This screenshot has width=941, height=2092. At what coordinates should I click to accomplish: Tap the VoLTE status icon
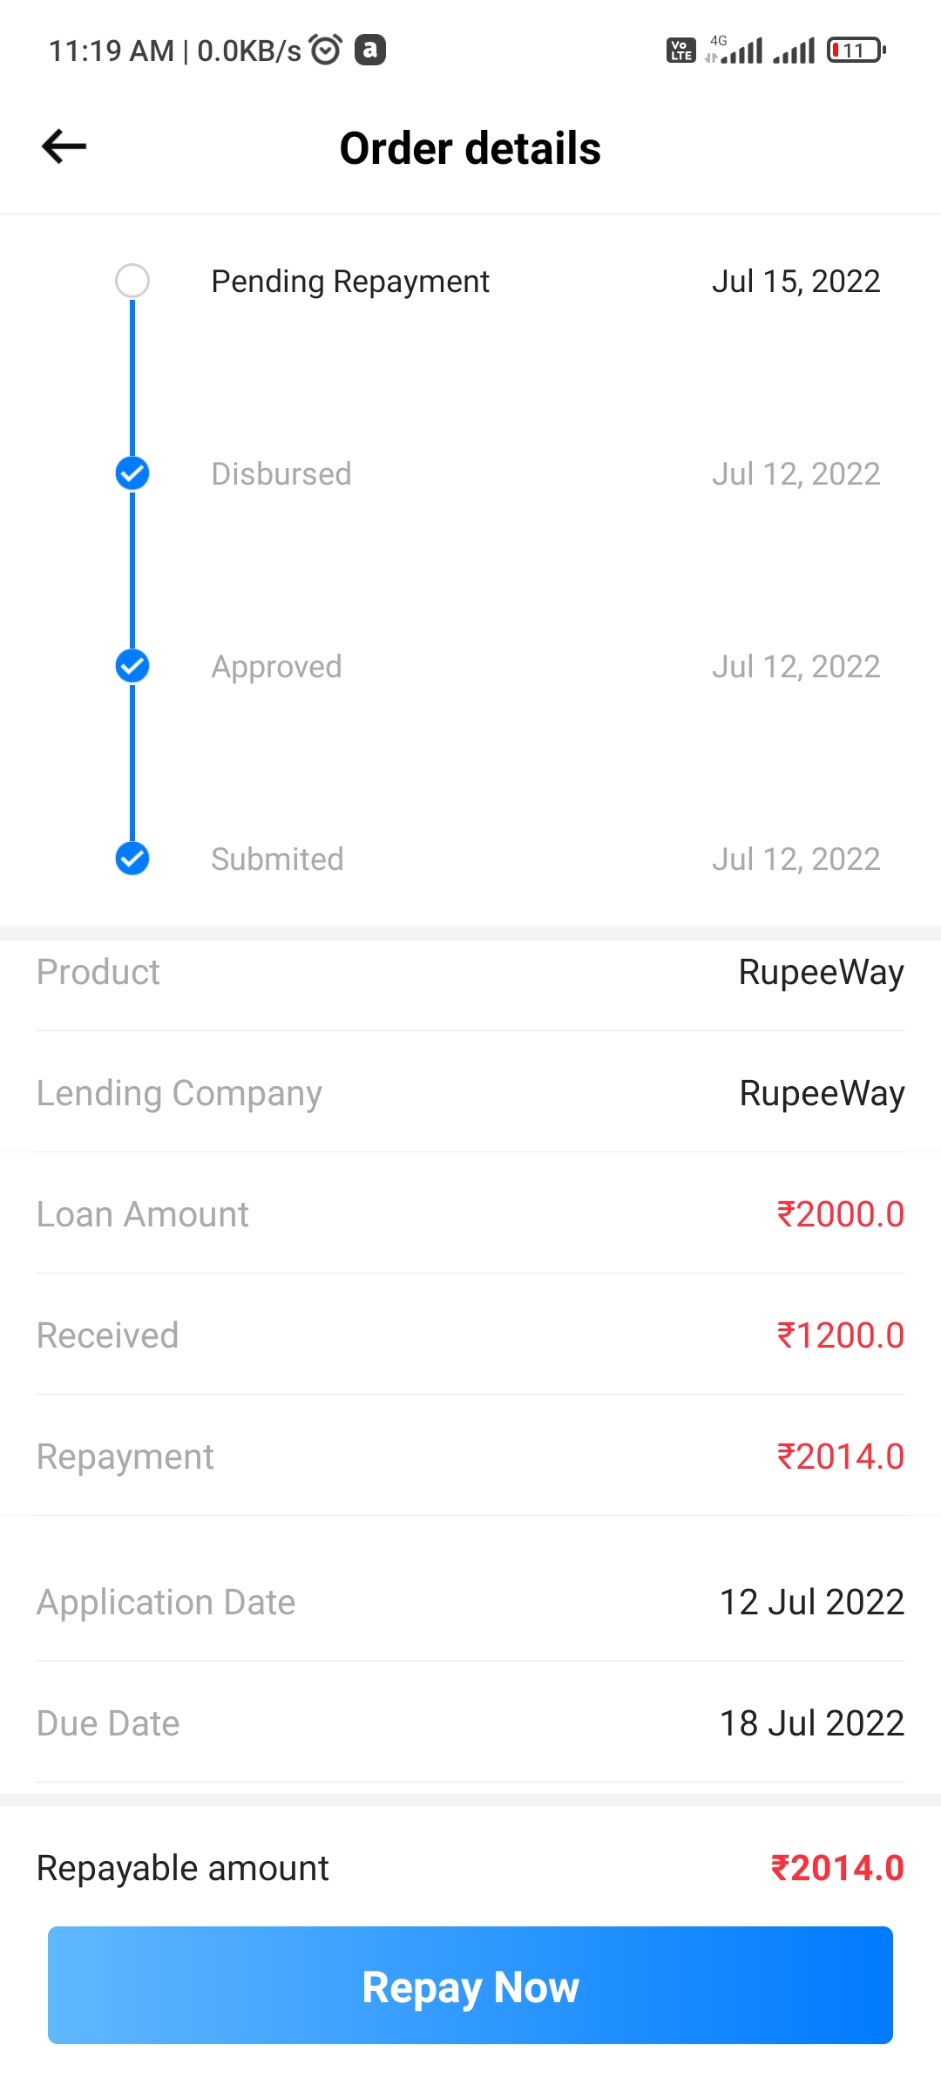[x=680, y=51]
